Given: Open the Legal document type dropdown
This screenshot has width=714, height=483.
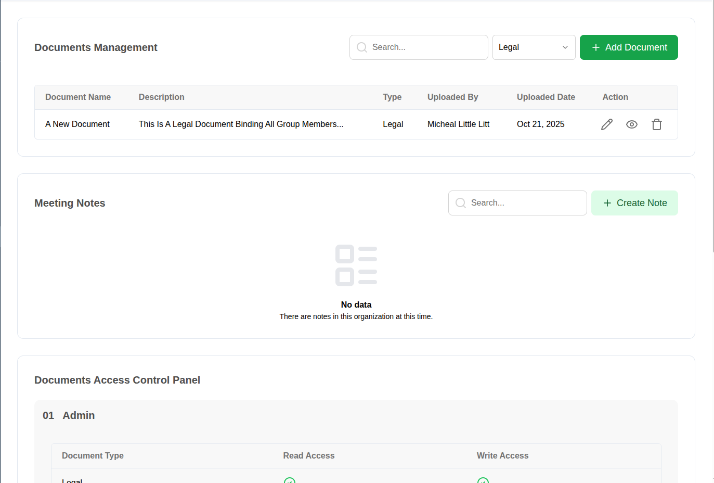Looking at the screenshot, I should (x=534, y=47).
